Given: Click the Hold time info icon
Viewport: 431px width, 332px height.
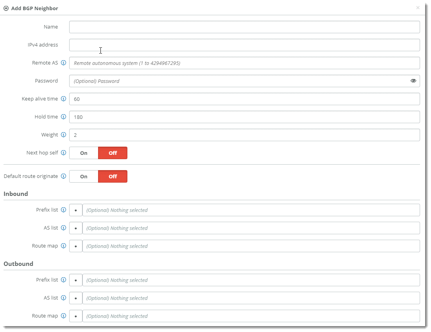Looking at the screenshot, I should pos(64,117).
